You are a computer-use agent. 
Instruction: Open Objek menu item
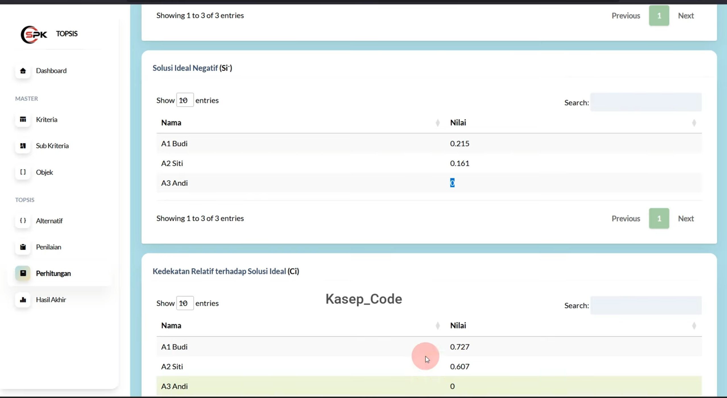[x=44, y=172]
